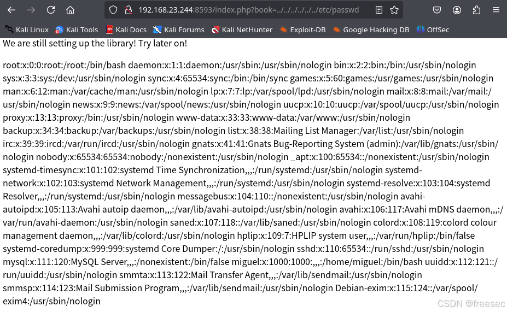The image size is (507, 312).
Task: Open the Kali Forums bookmark
Action: tap(179, 30)
